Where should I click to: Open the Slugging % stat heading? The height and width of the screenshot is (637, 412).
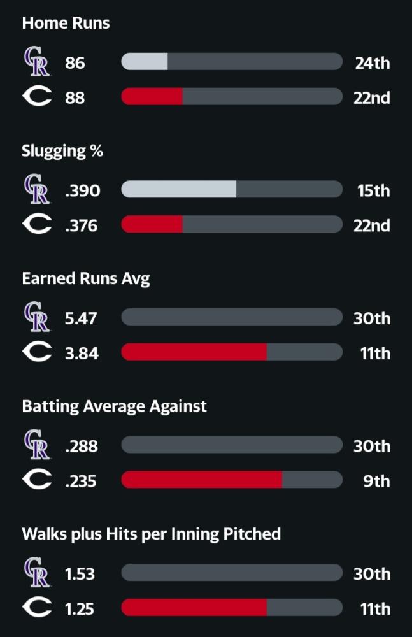coord(62,151)
